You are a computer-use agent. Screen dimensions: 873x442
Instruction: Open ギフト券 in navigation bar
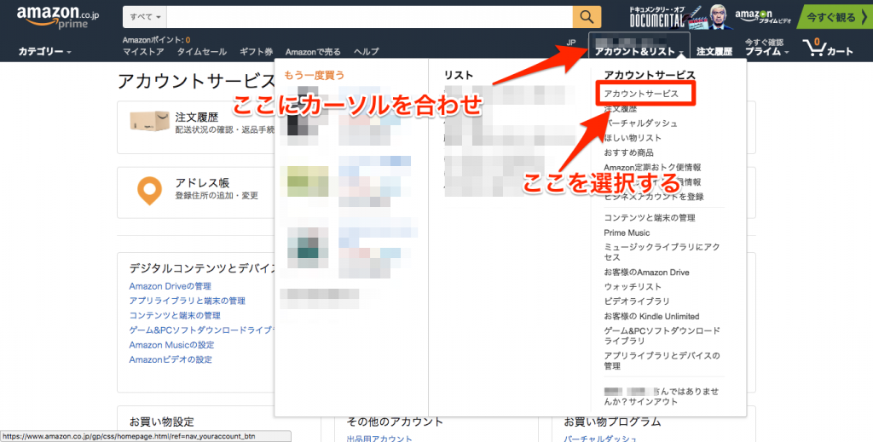click(256, 52)
